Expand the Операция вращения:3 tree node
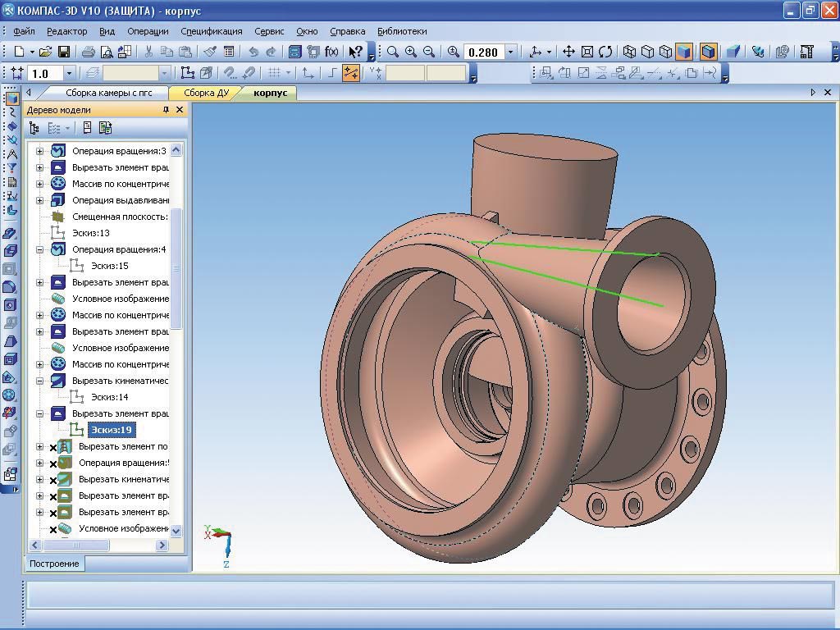The width and height of the screenshot is (840, 630). point(39,151)
